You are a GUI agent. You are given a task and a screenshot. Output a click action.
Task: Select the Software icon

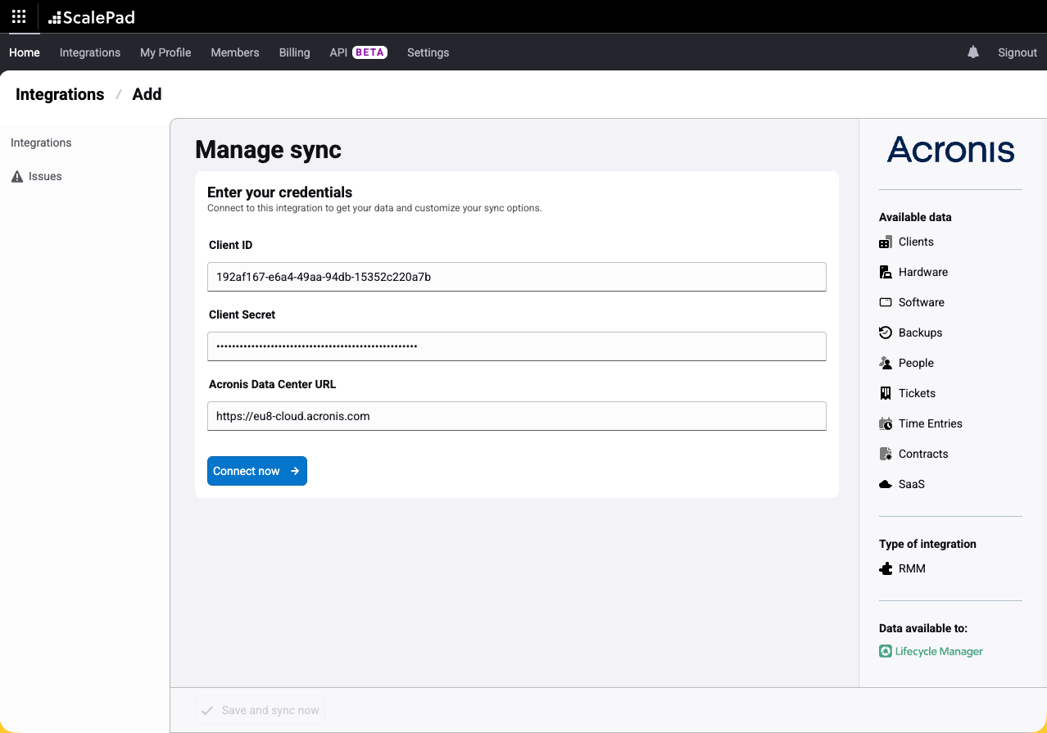point(885,301)
